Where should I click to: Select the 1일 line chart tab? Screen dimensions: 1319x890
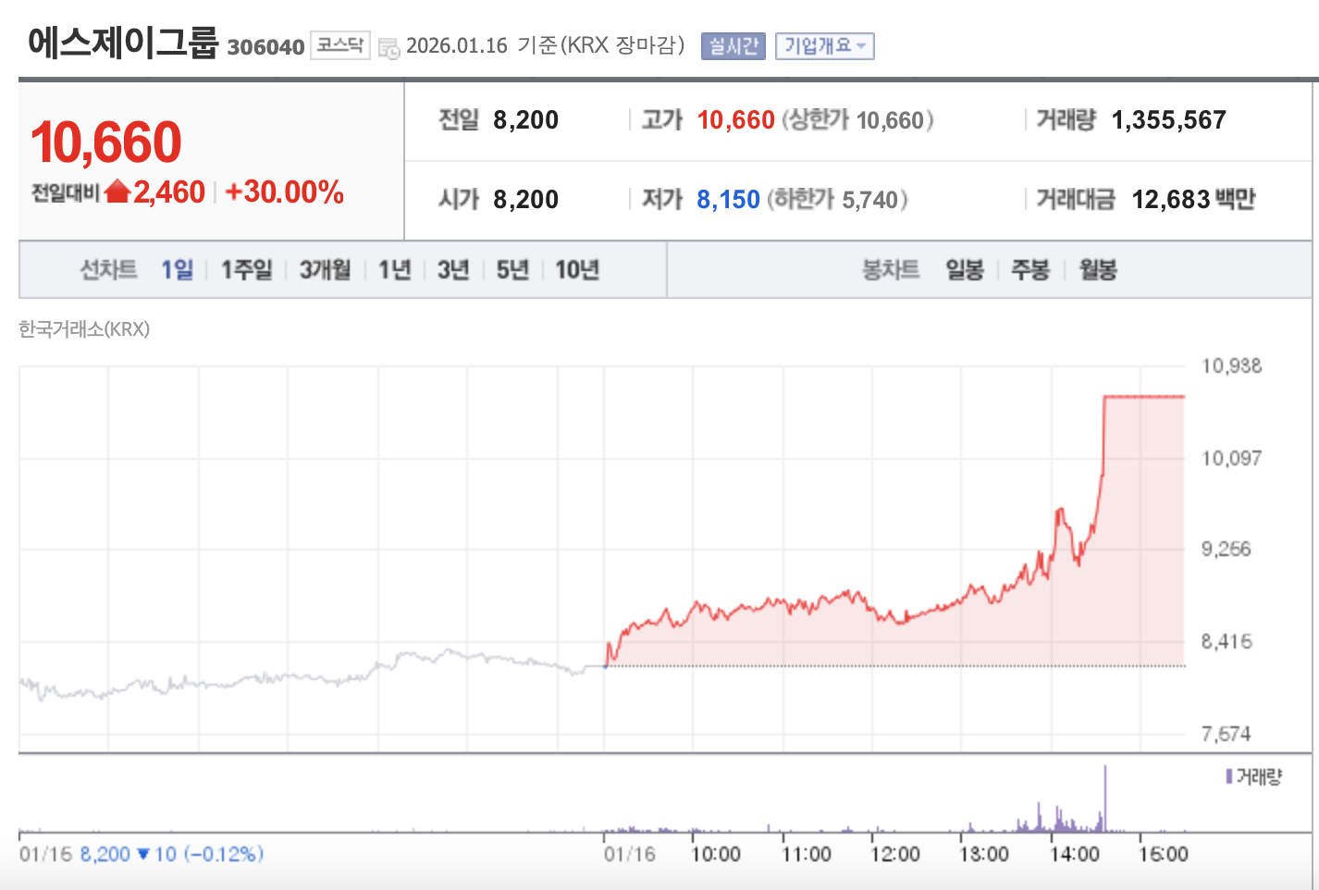[178, 269]
